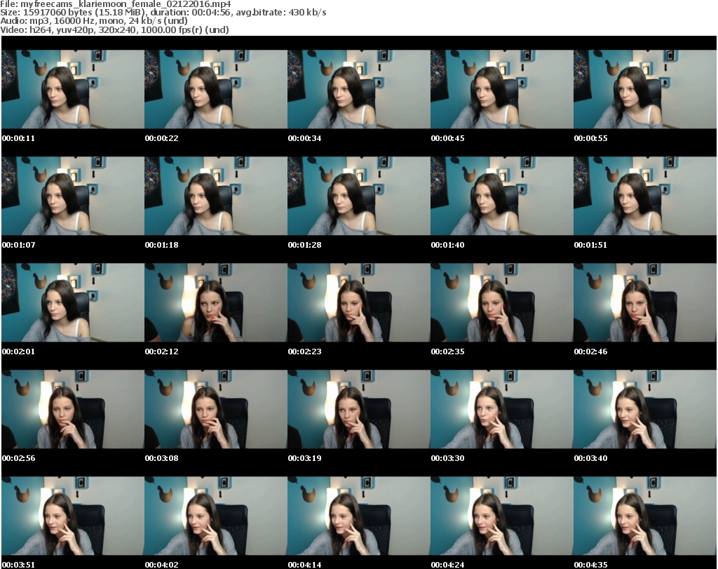Select the thumbnail for 00:03:30
This screenshot has width=718, height=569.
pos(501,409)
